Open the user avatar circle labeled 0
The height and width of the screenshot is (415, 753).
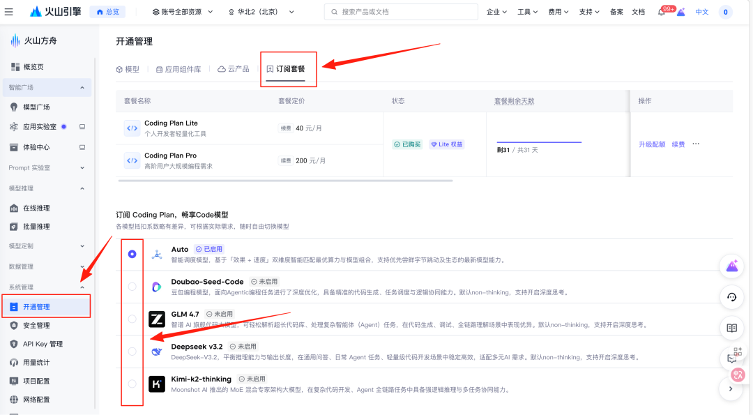click(725, 12)
